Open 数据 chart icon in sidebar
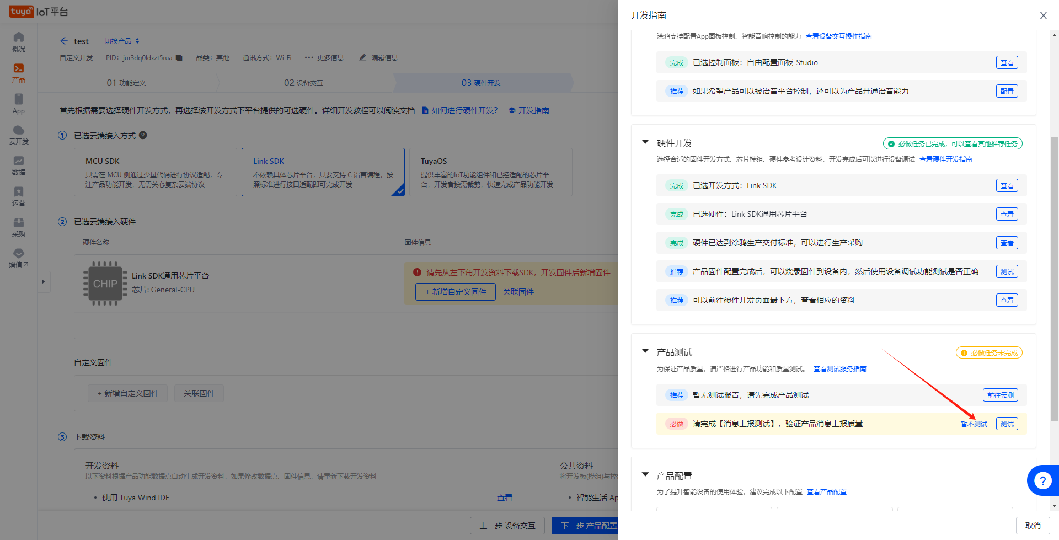1059x540 pixels. (19, 165)
